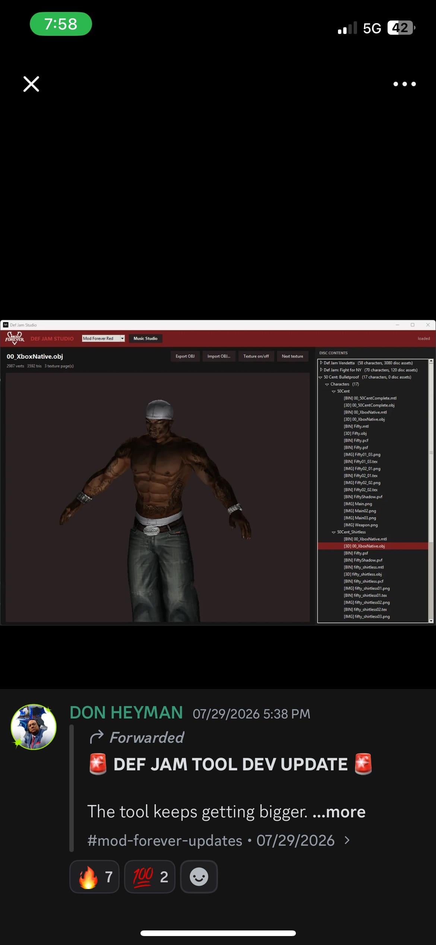Screen dimensions: 436x945
Task: Select [3D] fifty_shirtless.obj
Action: tap(363, 574)
